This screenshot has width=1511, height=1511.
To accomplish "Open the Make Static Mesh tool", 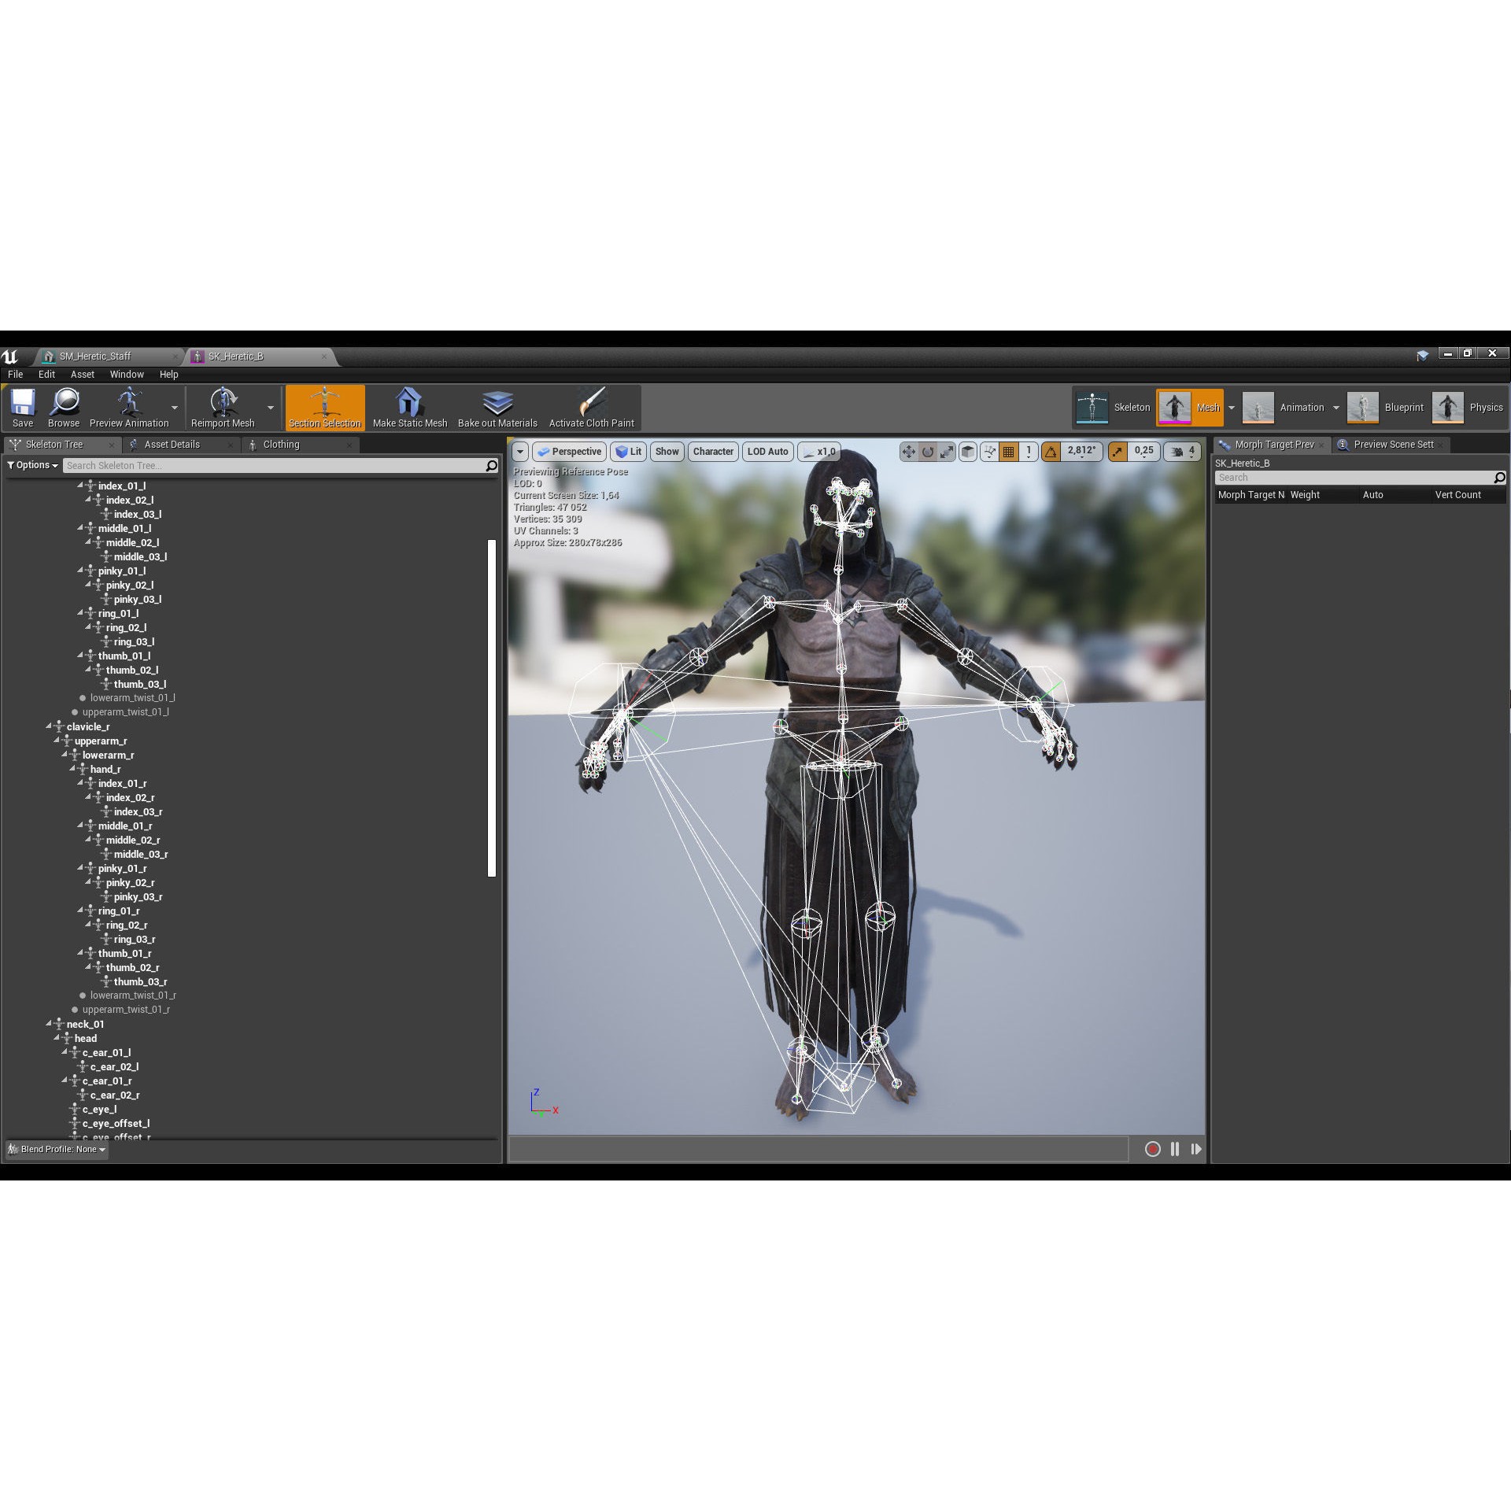I will pos(409,407).
